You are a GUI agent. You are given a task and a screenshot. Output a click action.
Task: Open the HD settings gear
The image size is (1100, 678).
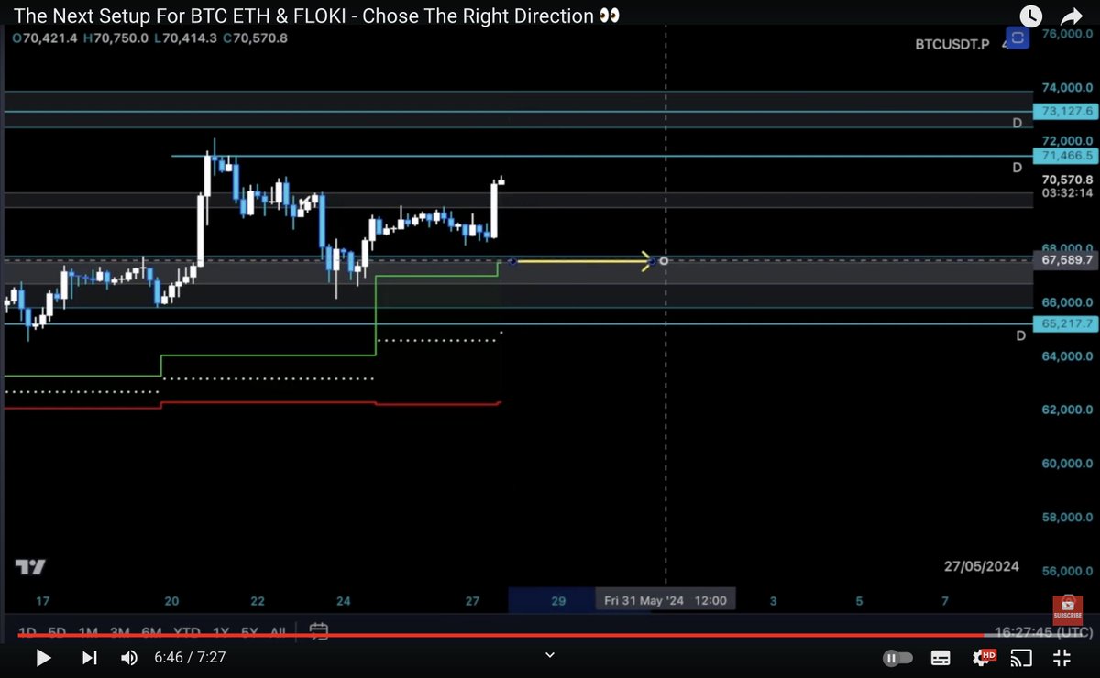[984, 657]
